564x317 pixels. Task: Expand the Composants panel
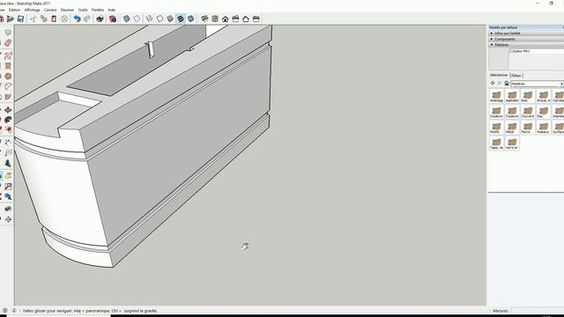[x=526, y=39]
